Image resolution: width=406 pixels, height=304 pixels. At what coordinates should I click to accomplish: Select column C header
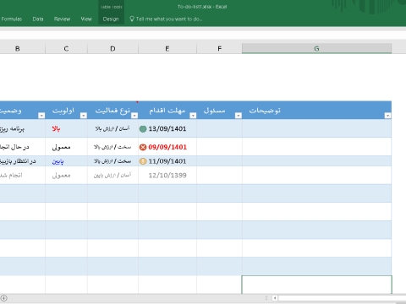[x=66, y=48]
